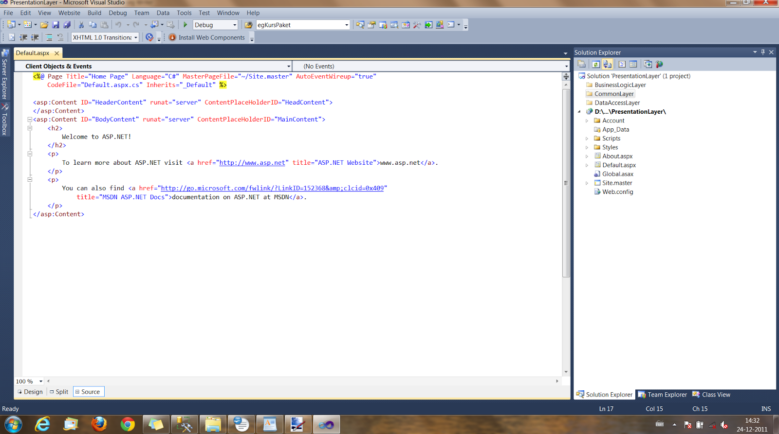Switch to the Team Explorer tab
This screenshot has height=434, width=779.
coord(663,395)
